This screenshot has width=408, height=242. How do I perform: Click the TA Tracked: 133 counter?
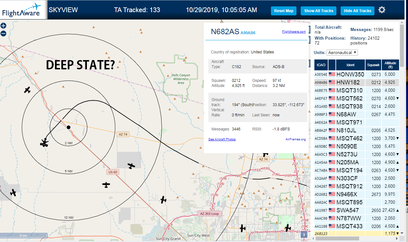pos(137,10)
